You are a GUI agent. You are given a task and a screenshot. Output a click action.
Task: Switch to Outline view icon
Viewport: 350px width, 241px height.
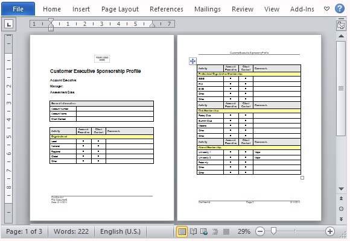coord(215,231)
